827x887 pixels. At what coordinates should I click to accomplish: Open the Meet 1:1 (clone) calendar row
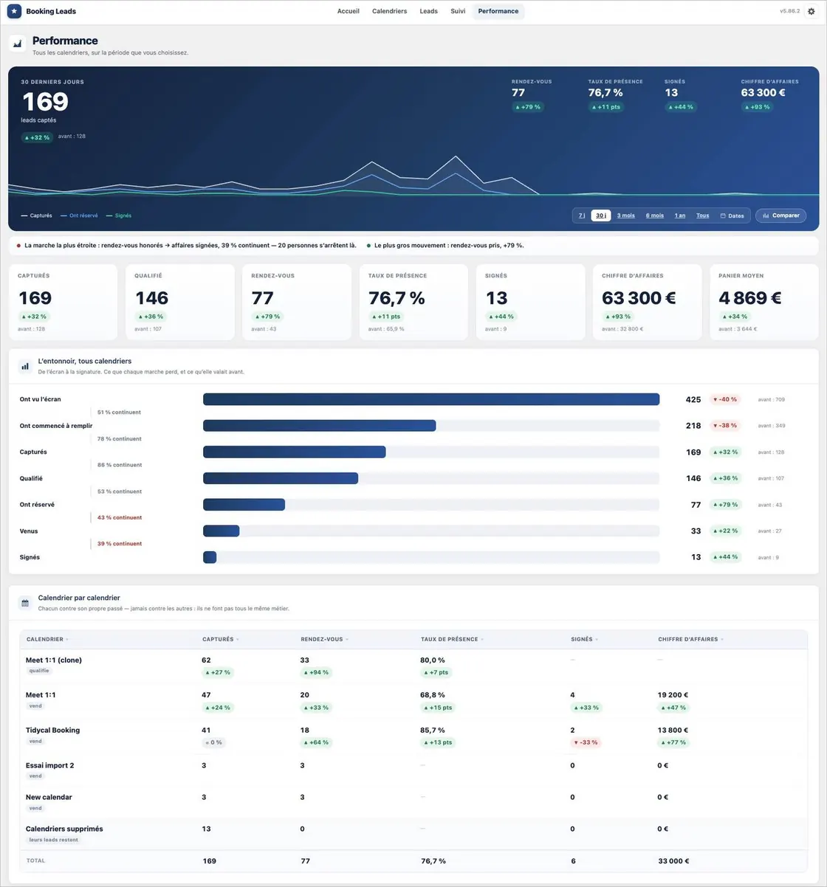(x=413, y=666)
